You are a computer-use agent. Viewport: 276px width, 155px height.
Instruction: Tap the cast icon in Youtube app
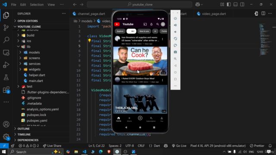pos(145,24)
